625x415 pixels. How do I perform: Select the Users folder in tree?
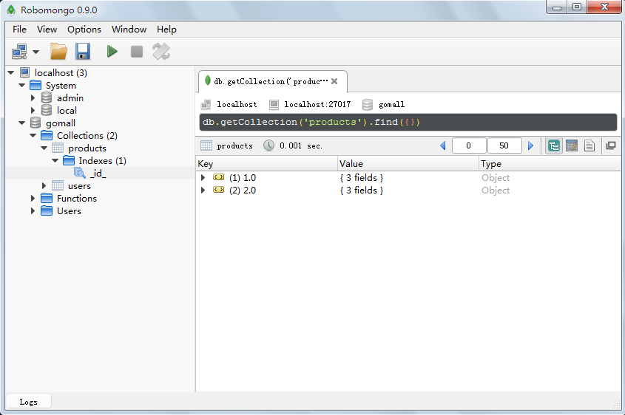coord(69,211)
